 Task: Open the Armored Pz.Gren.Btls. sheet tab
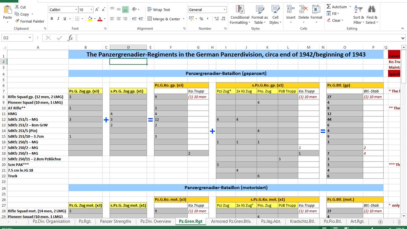[x=231, y=222]
